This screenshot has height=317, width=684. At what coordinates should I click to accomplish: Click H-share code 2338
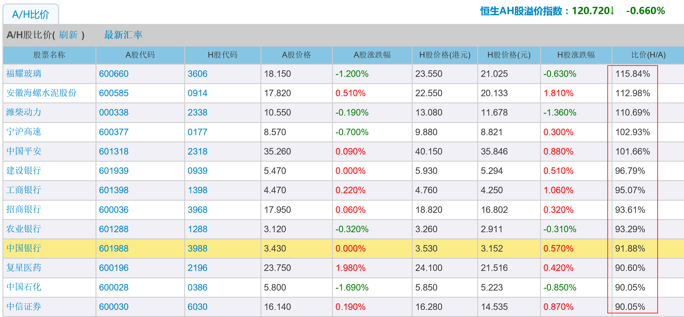tap(197, 113)
